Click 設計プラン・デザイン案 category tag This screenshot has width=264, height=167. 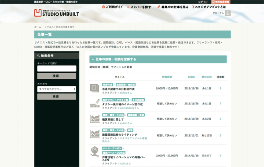[115, 100]
